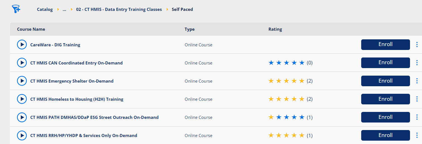The height and width of the screenshot is (144, 422).
Task: Go to Catalog in the breadcrumb
Action: (45, 9)
